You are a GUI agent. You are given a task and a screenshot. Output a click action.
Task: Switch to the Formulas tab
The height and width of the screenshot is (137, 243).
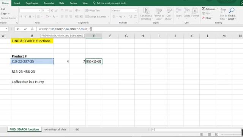[x=49, y=3]
